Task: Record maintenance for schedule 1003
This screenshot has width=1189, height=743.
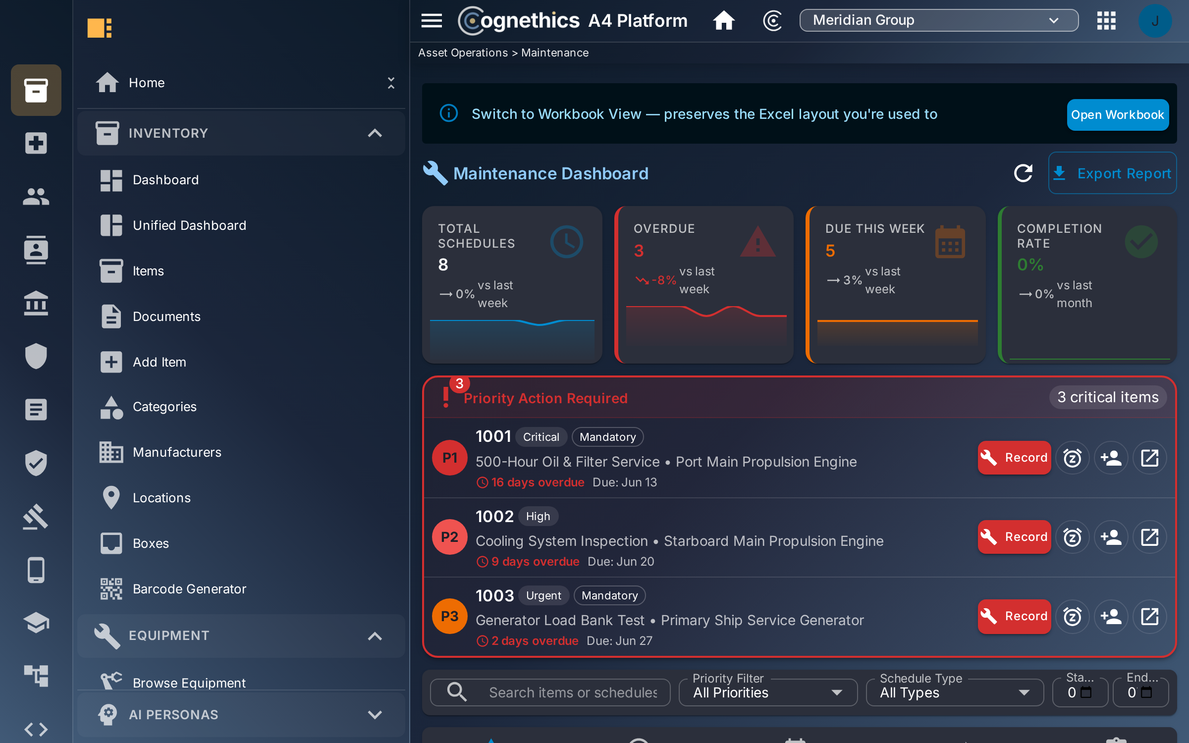Action: [x=1014, y=616]
